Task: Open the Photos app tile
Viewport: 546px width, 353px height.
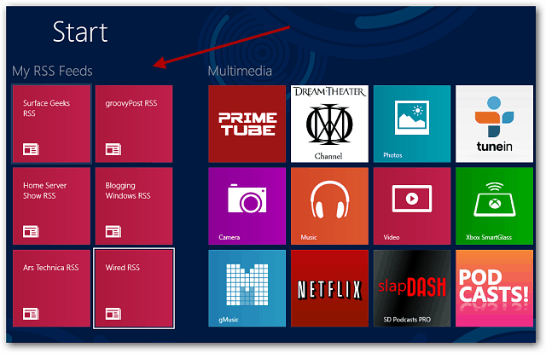Action: click(412, 124)
